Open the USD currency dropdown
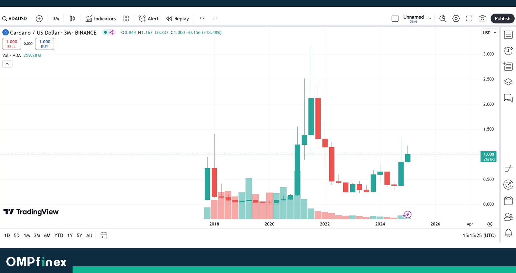The height and width of the screenshot is (273, 516). pyautogui.click(x=490, y=33)
